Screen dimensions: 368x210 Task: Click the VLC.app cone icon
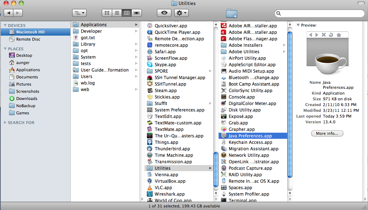150,188
